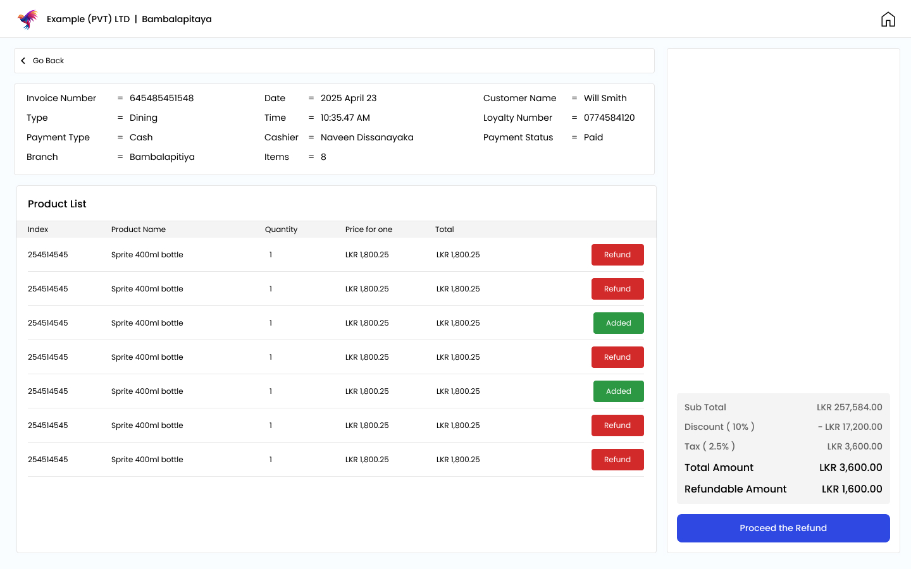Click the colorful bird logo

(x=28, y=20)
